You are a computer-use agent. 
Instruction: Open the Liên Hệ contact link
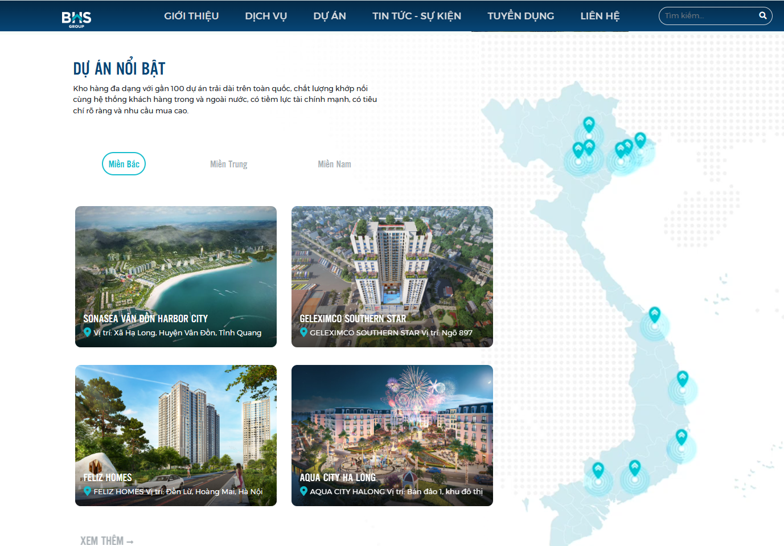[600, 16]
